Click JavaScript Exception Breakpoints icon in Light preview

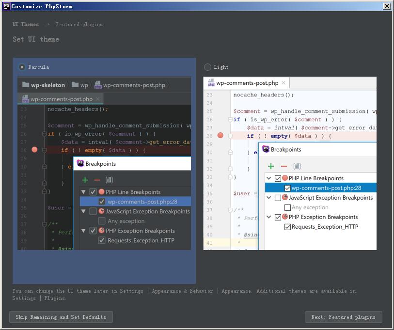pyautogui.click(x=285, y=197)
